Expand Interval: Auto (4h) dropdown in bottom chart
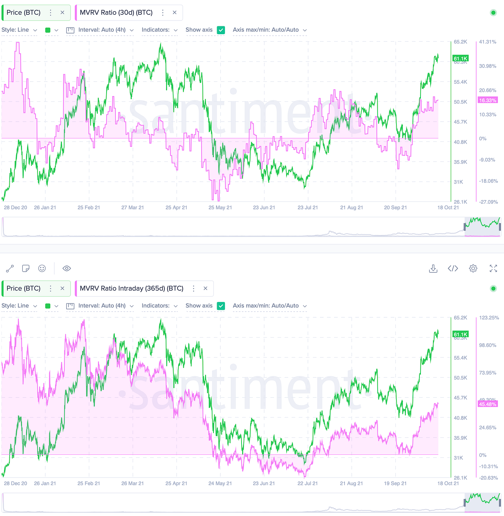The width and height of the screenshot is (504, 516). (x=100, y=306)
